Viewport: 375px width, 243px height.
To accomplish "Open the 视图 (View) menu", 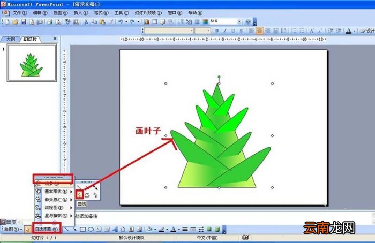I will coord(60,13).
